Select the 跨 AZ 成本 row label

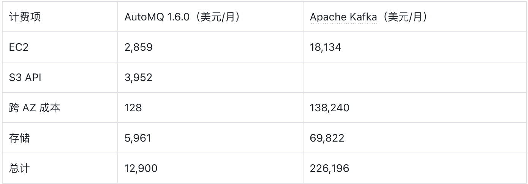pyautogui.click(x=35, y=108)
